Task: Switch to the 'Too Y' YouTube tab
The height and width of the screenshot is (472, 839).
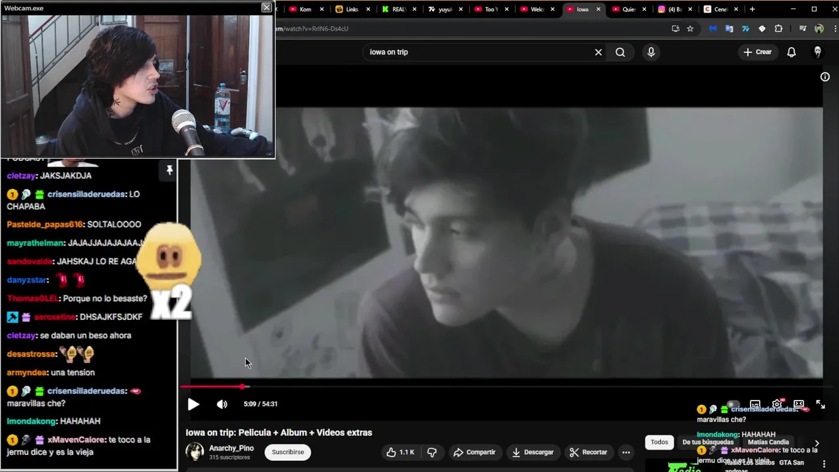Action: point(492,9)
